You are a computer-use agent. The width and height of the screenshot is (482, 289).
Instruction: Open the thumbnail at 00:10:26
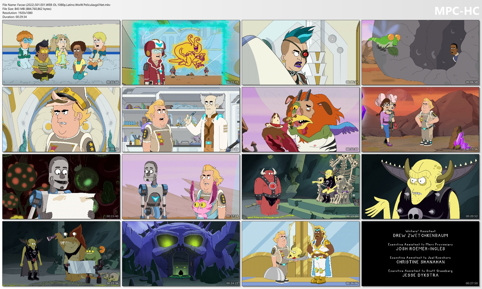(181, 119)
